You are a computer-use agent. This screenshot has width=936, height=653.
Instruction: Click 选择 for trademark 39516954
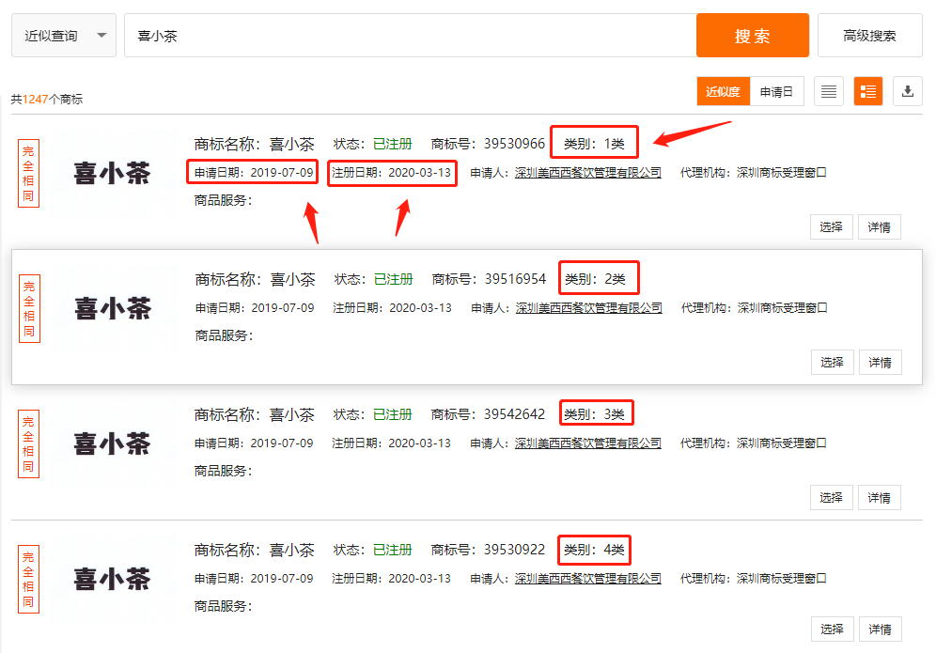(832, 363)
